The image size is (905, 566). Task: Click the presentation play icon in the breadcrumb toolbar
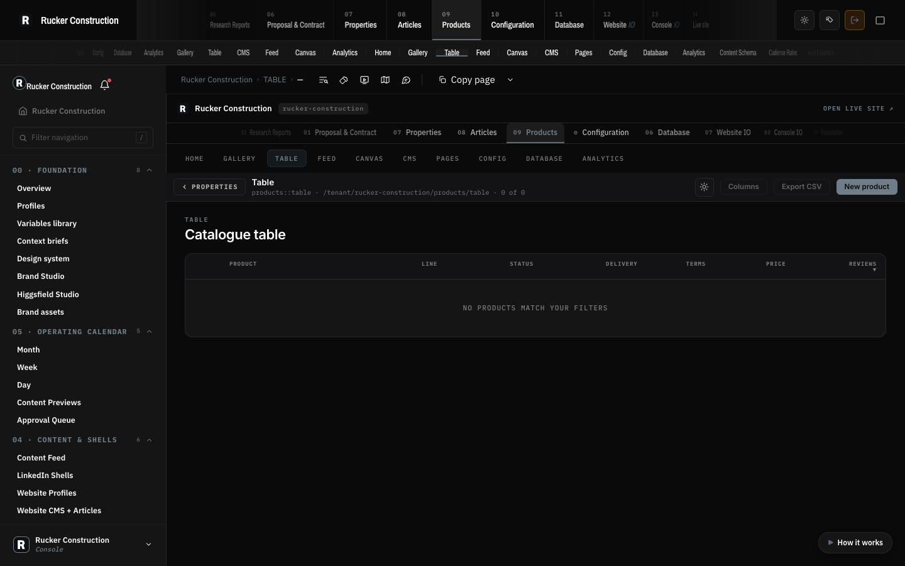pos(365,80)
